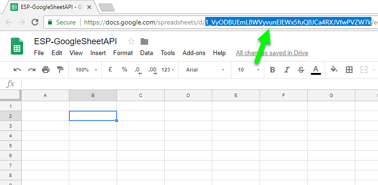378x185 pixels.
Task: Select column B header
Action: [x=93, y=96]
